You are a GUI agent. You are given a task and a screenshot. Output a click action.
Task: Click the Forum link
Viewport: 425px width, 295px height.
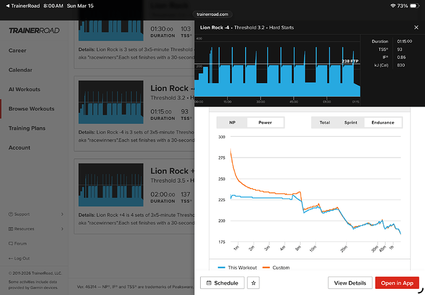click(20, 243)
